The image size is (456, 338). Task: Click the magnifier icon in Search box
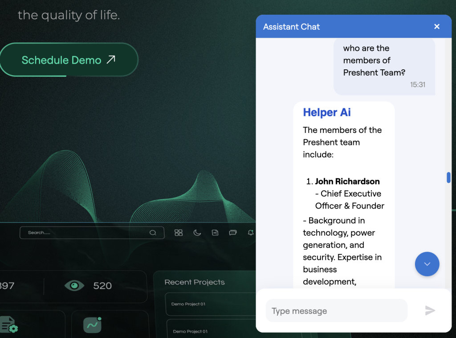pyautogui.click(x=153, y=233)
